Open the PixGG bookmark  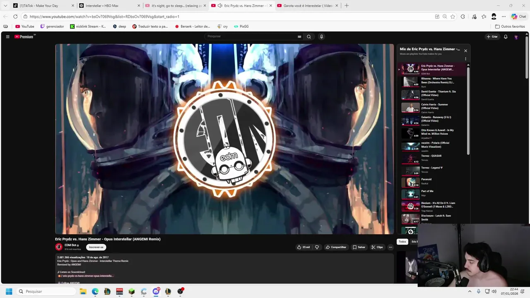241,26
